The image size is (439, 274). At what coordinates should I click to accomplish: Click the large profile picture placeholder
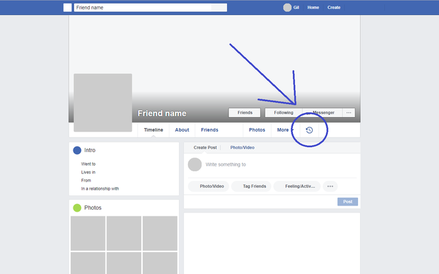tap(103, 103)
